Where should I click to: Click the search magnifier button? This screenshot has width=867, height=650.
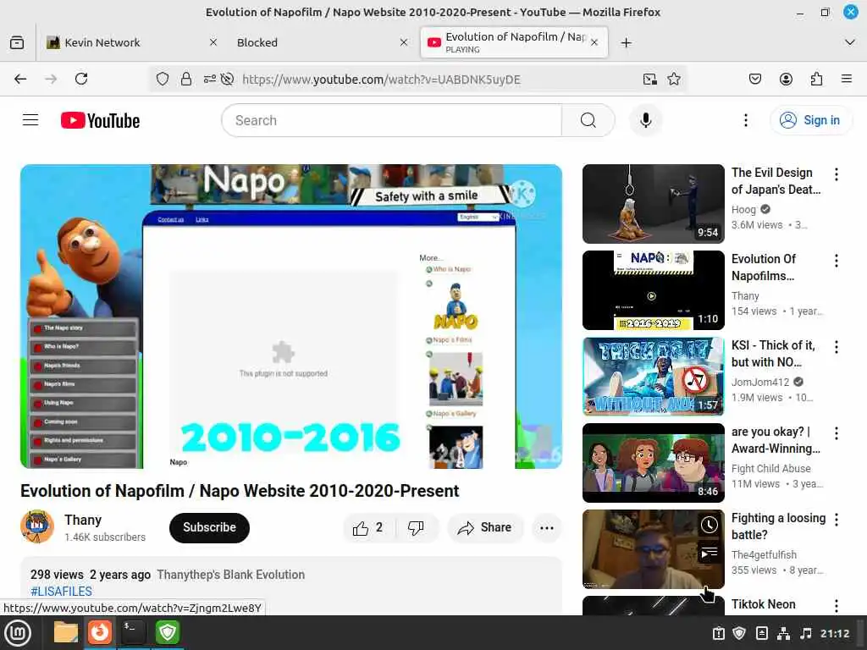pos(588,120)
